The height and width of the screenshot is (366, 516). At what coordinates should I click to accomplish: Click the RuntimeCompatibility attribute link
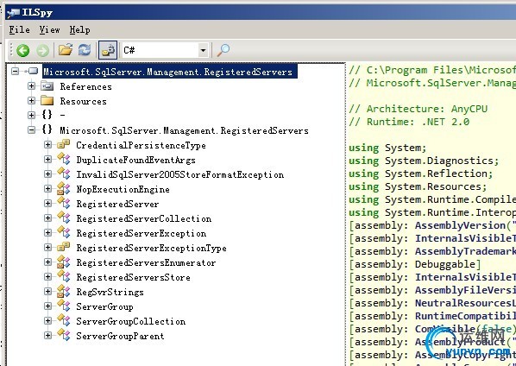click(465, 316)
